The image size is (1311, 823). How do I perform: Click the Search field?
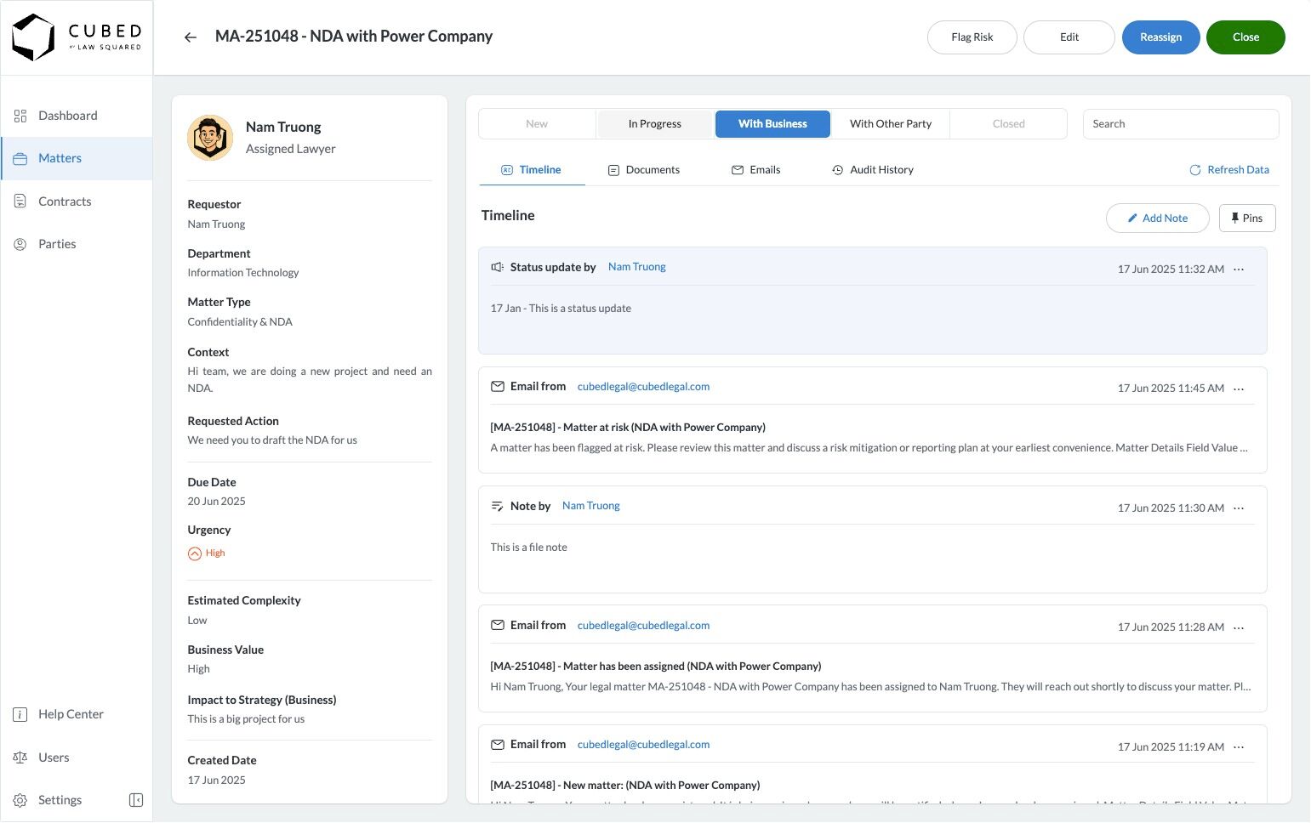pyautogui.click(x=1181, y=124)
